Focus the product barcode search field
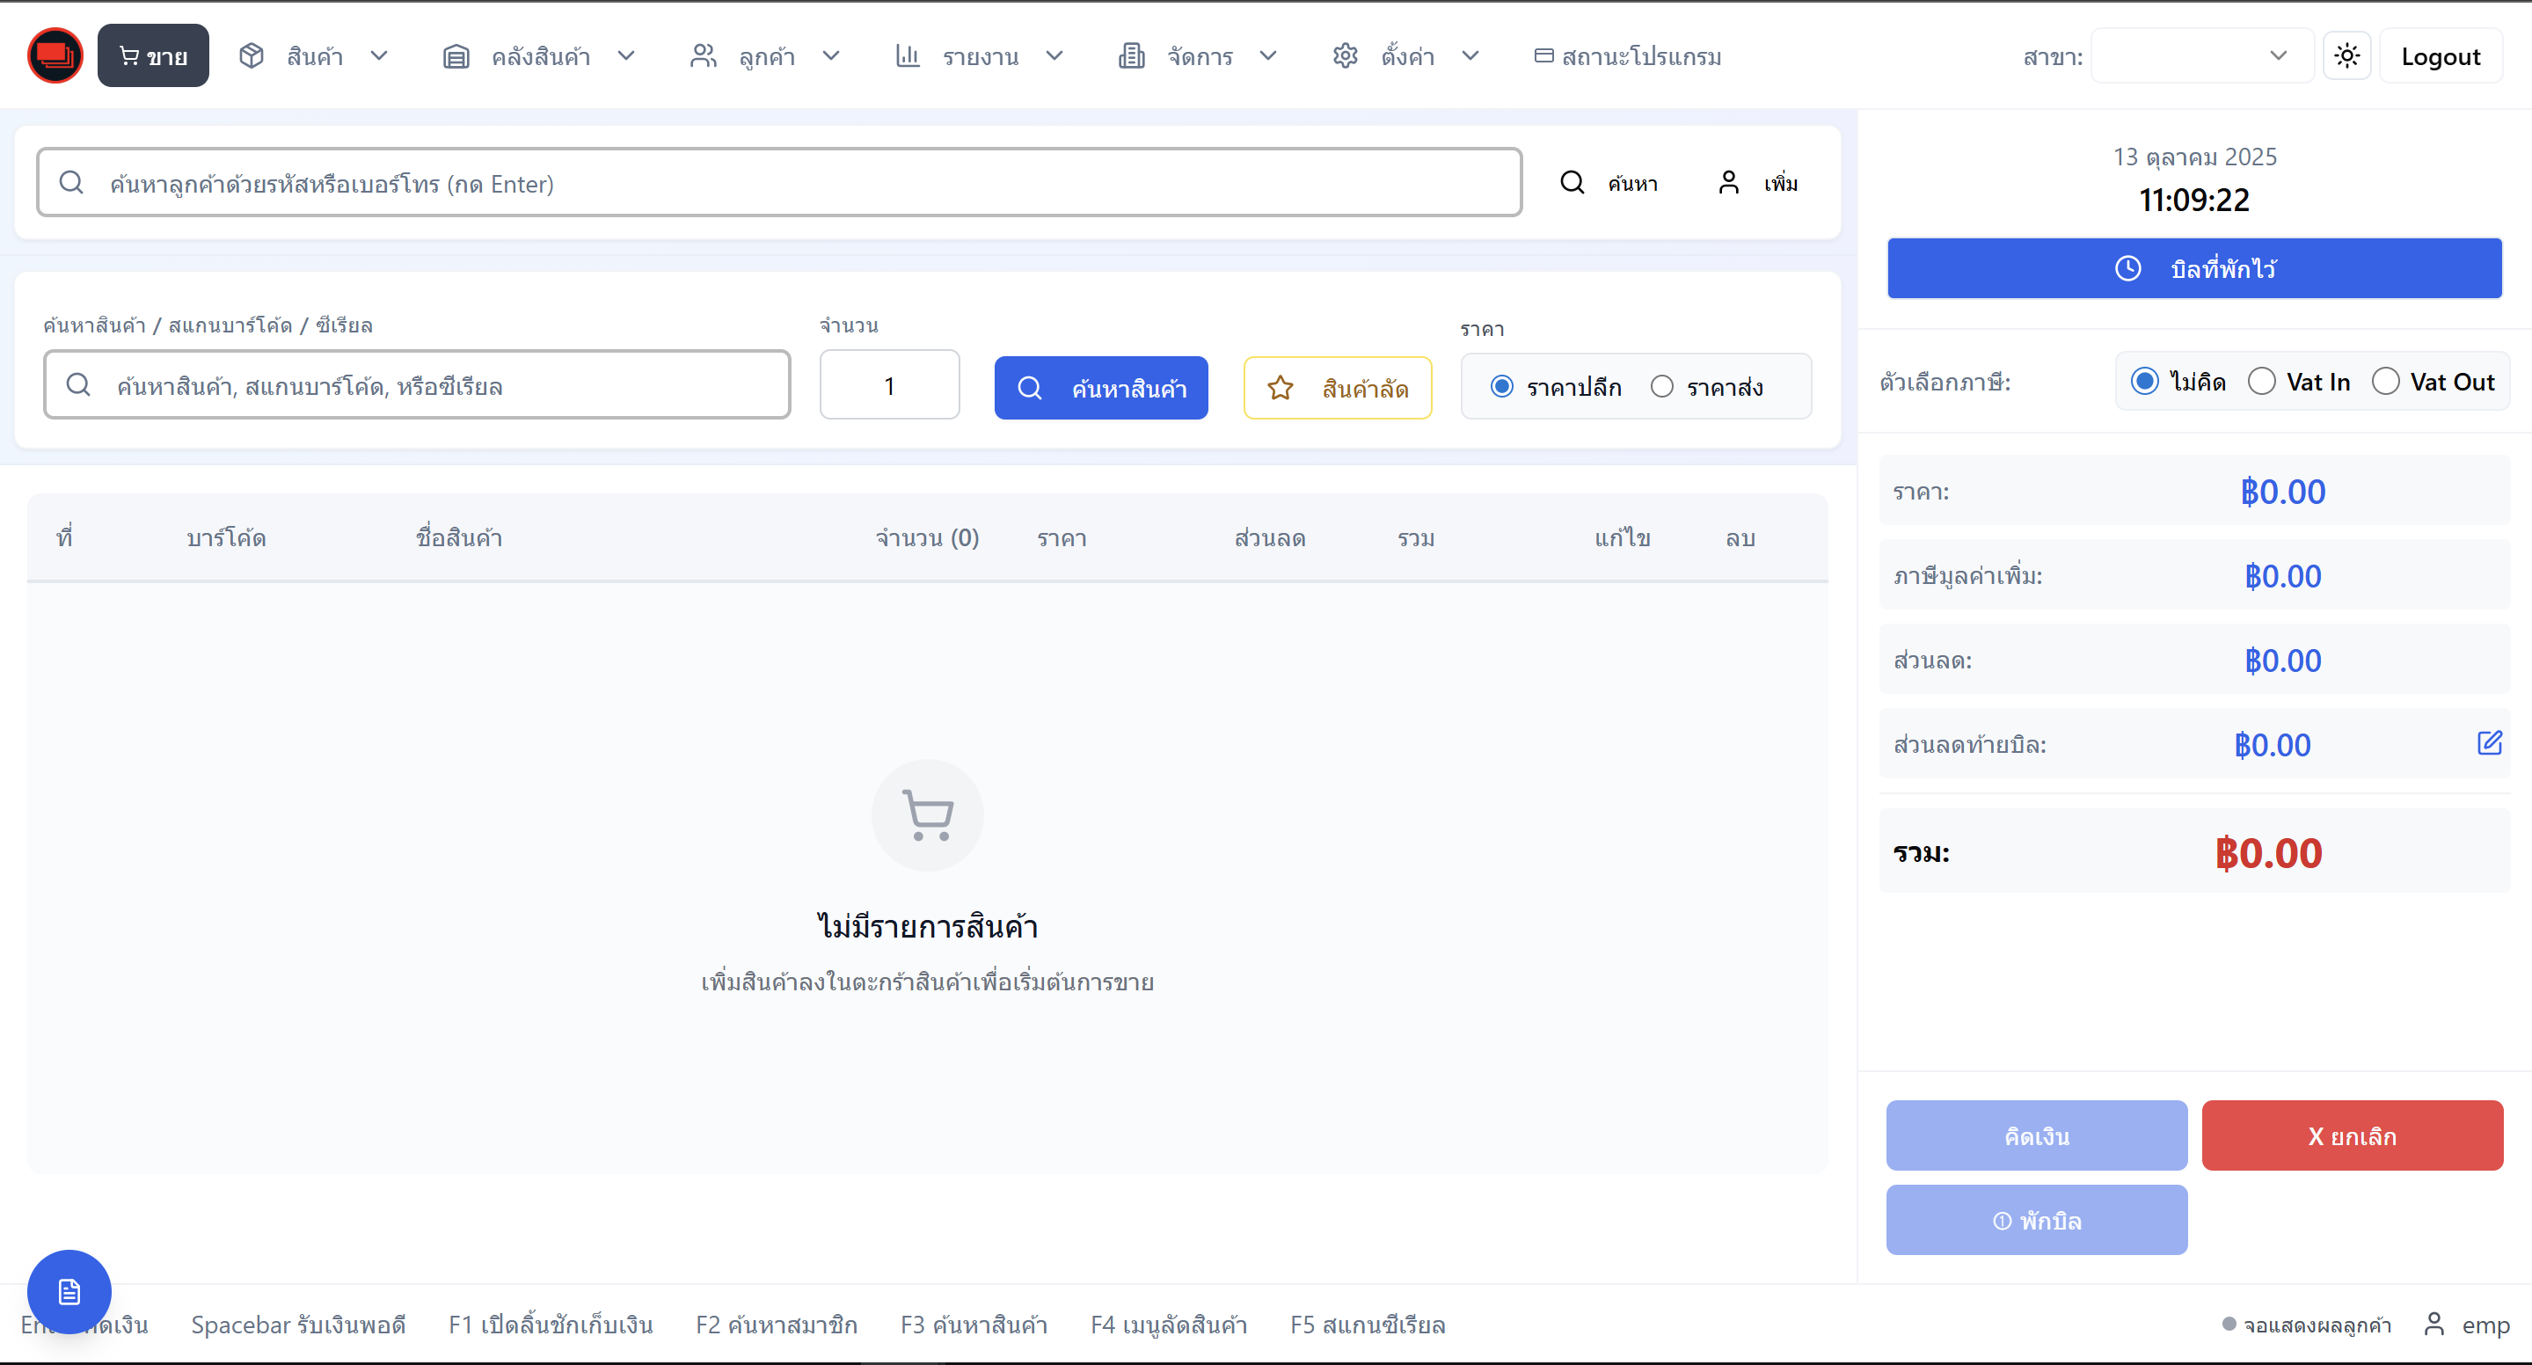This screenshot has width=2532, height=1365. click(x=417, y=385)
